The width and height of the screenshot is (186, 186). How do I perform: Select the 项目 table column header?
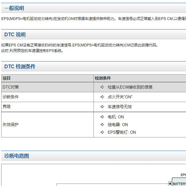(x=47, y=78)
